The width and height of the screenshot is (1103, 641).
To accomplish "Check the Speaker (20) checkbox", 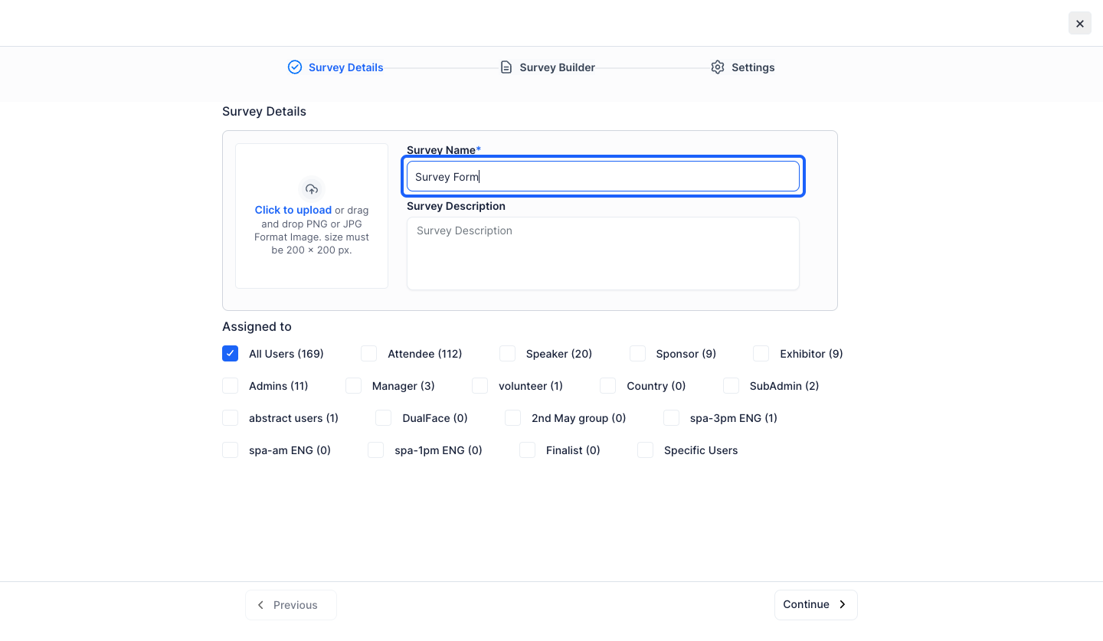I will (x=507, y=354).
